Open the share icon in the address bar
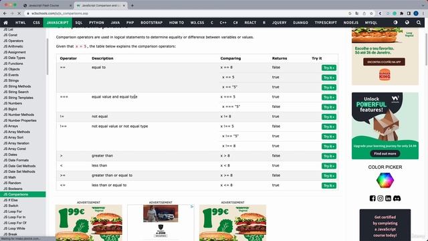Screen dimensions: 428x241 pos(364,13)
